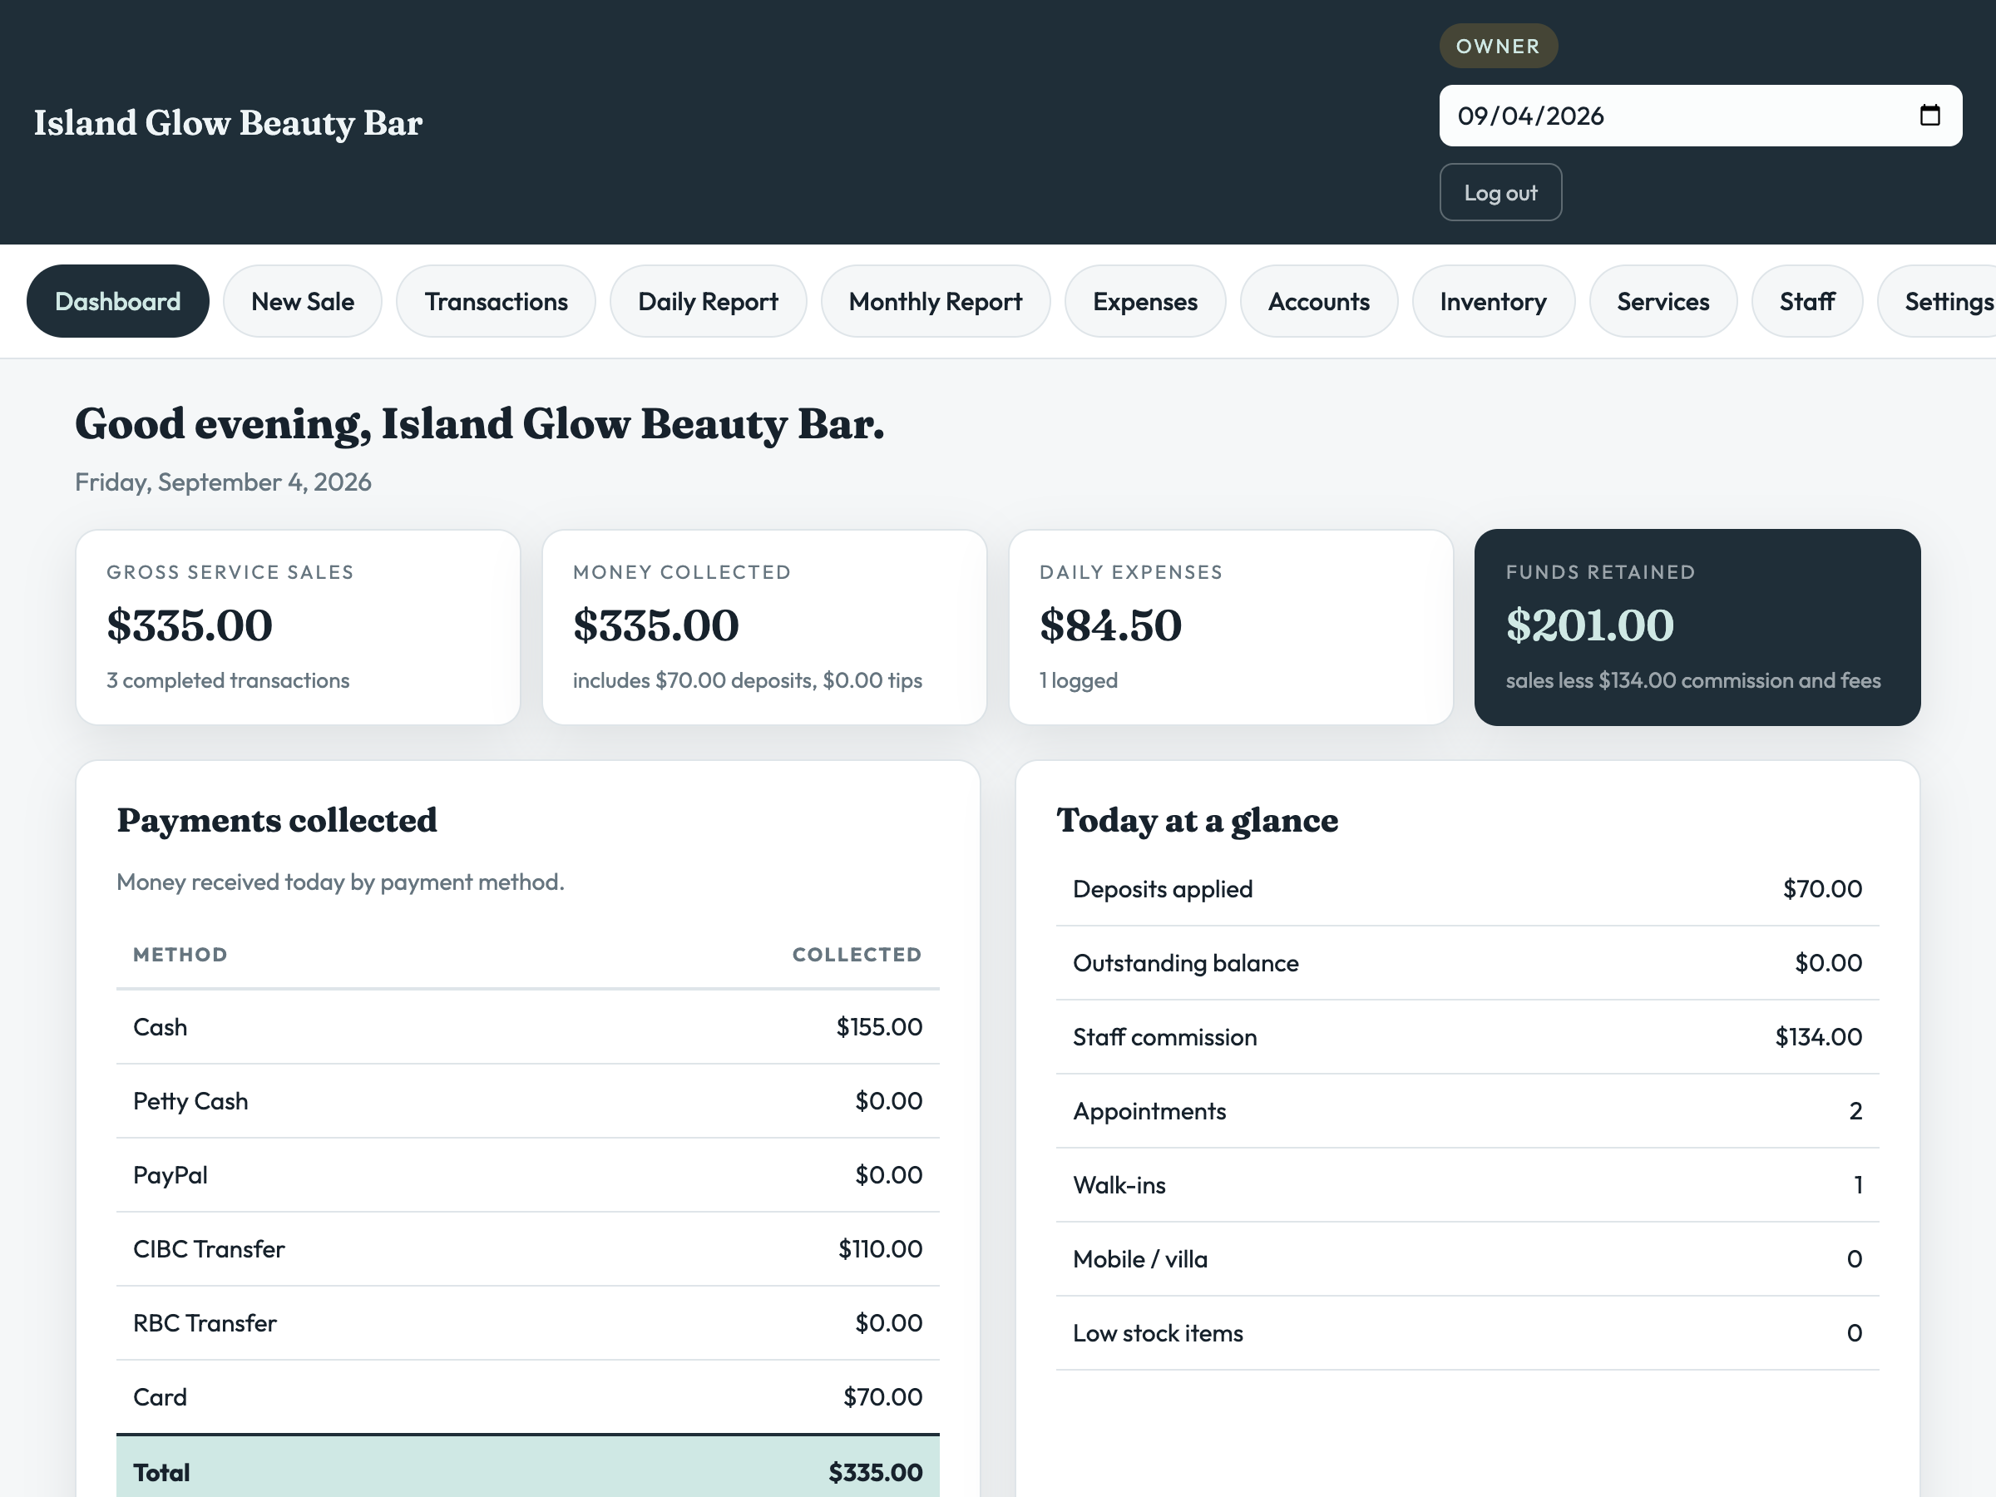1996x1497 pixels.
Task: Click the Cash amount $155.00
Action: (x=879, y=1027)
